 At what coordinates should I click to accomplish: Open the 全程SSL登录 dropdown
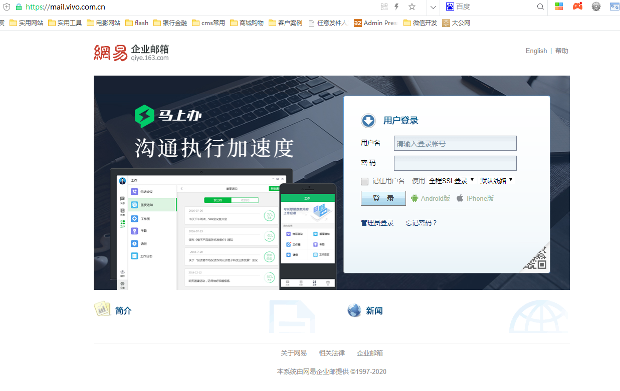click(451, 181)
